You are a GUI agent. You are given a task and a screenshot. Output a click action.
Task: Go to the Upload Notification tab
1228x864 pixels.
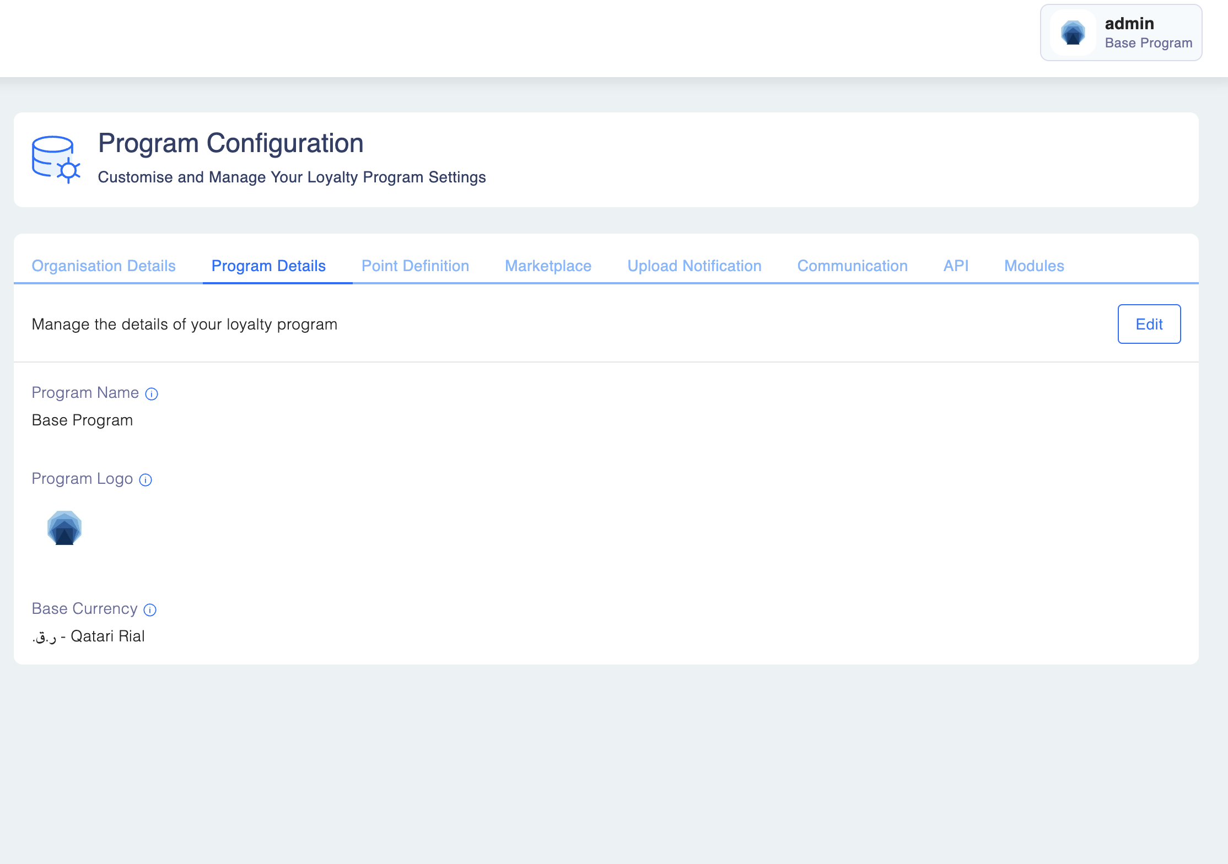pos(694,266)
